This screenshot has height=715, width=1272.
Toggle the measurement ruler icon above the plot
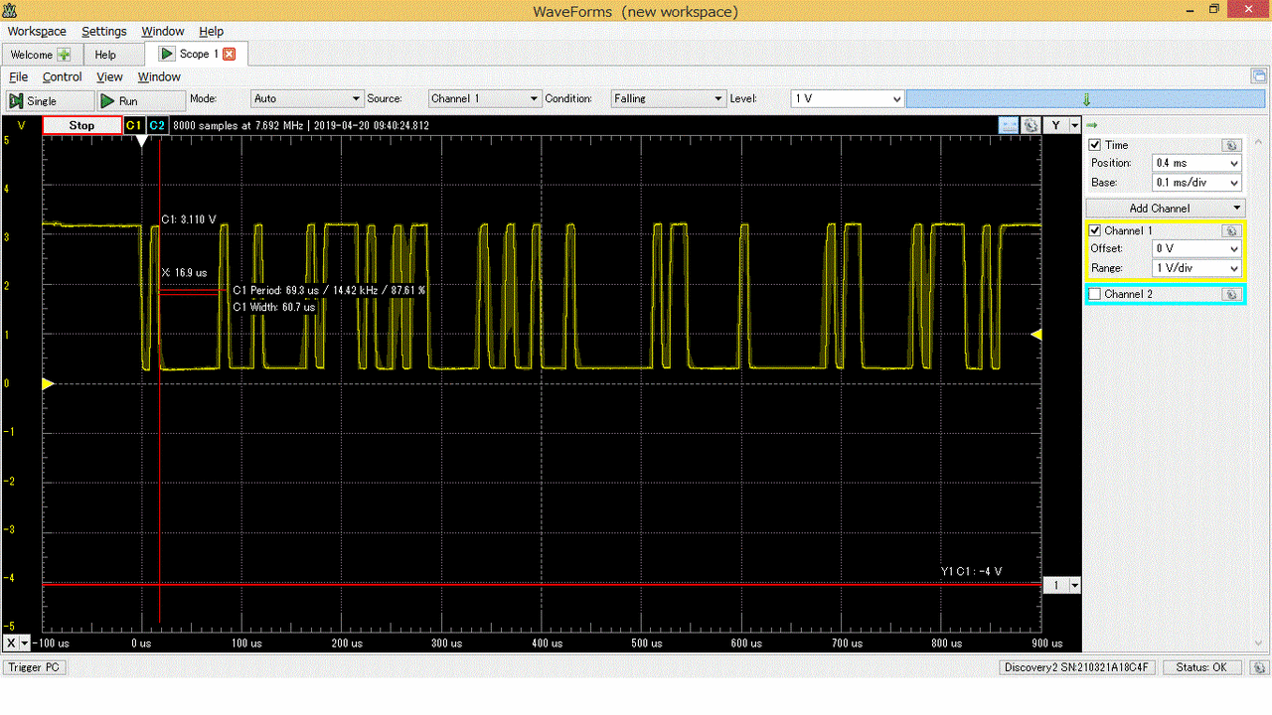click(x=1009, y=125)
